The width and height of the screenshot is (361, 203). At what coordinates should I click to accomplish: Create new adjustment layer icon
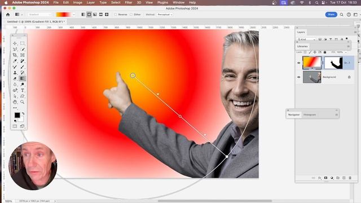click(332, 178)
